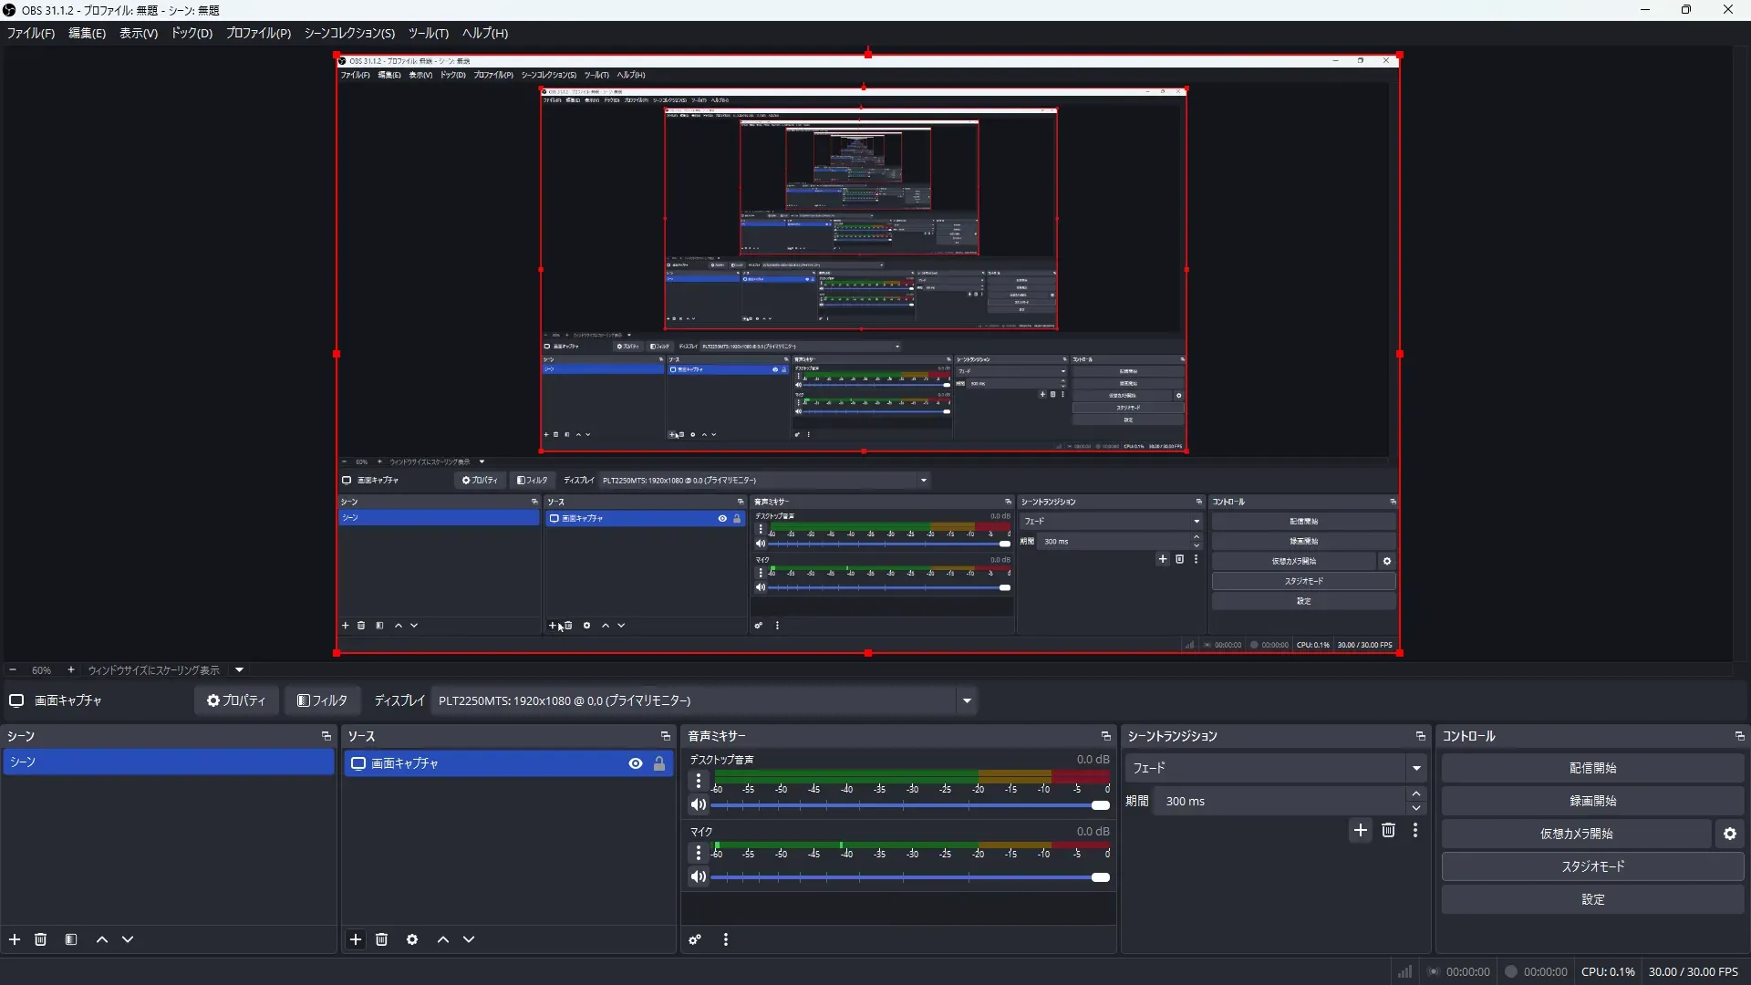
Task: Add a new transition with plus icon
Action: (1361, 830)
